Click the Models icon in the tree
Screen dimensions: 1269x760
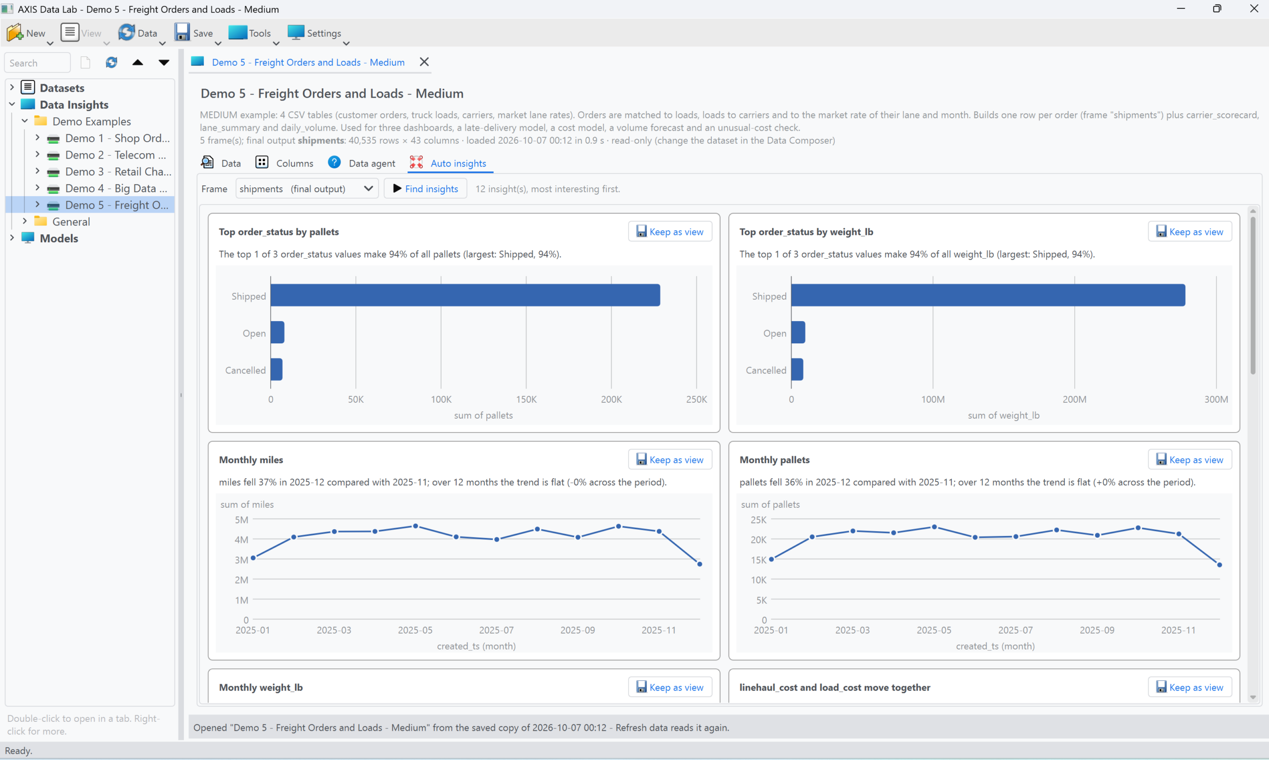28,238
